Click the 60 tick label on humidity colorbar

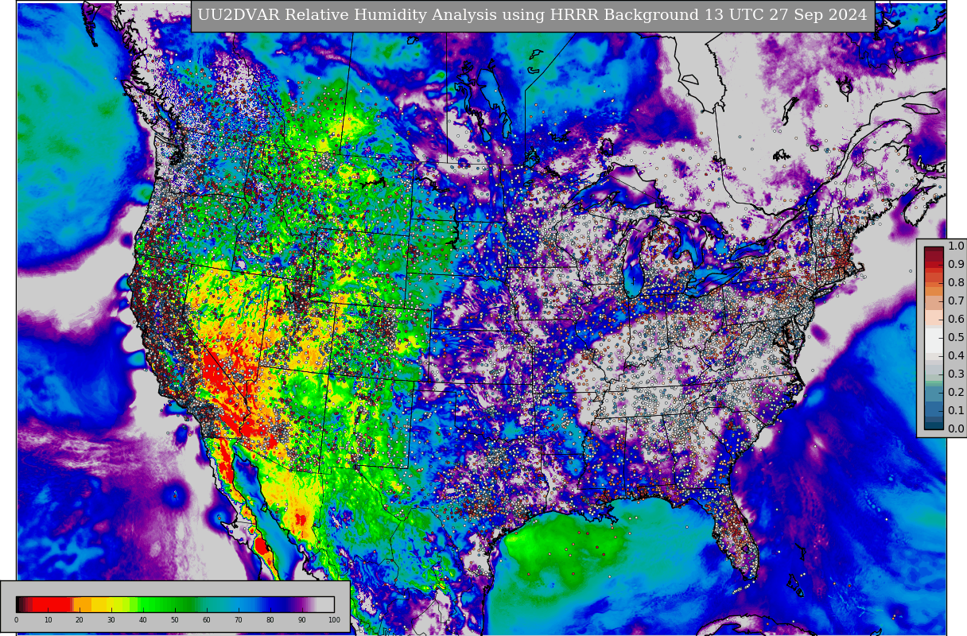pos(207,620)
